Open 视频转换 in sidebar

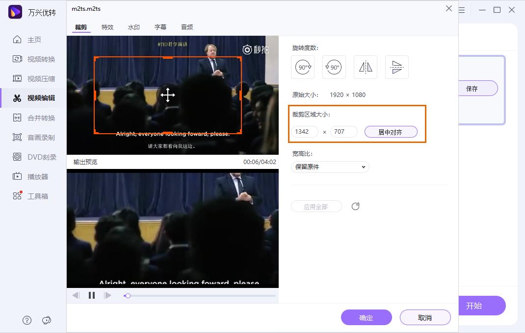click(33, 59)
